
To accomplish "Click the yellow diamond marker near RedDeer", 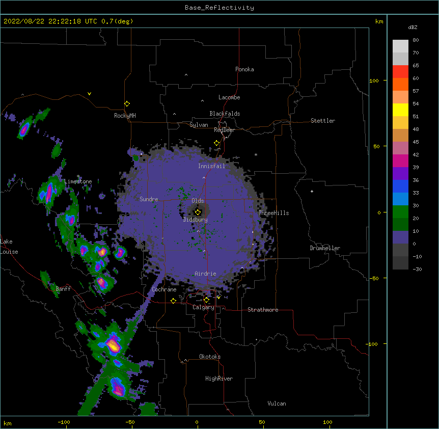I will 217,143.
